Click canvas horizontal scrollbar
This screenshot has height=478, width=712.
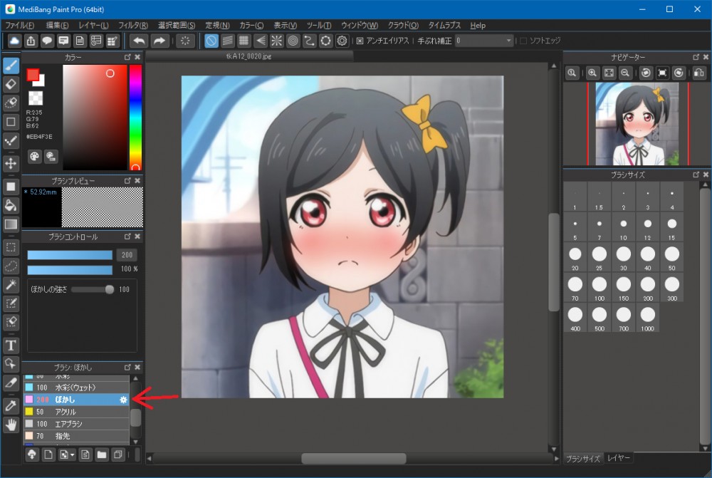coord(354,459)
